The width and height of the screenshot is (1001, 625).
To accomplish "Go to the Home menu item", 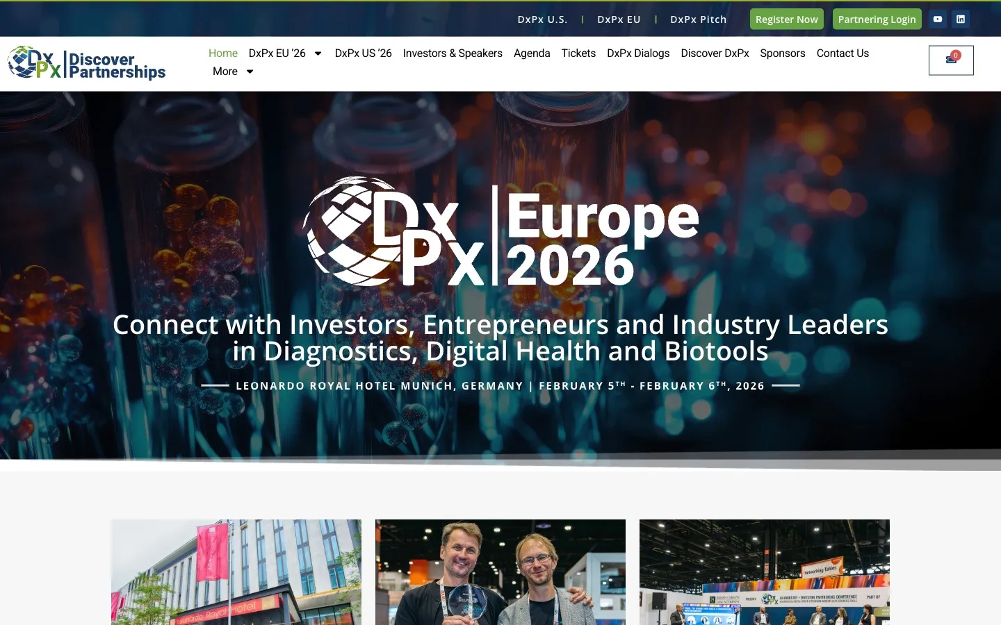I will point(223,53).
